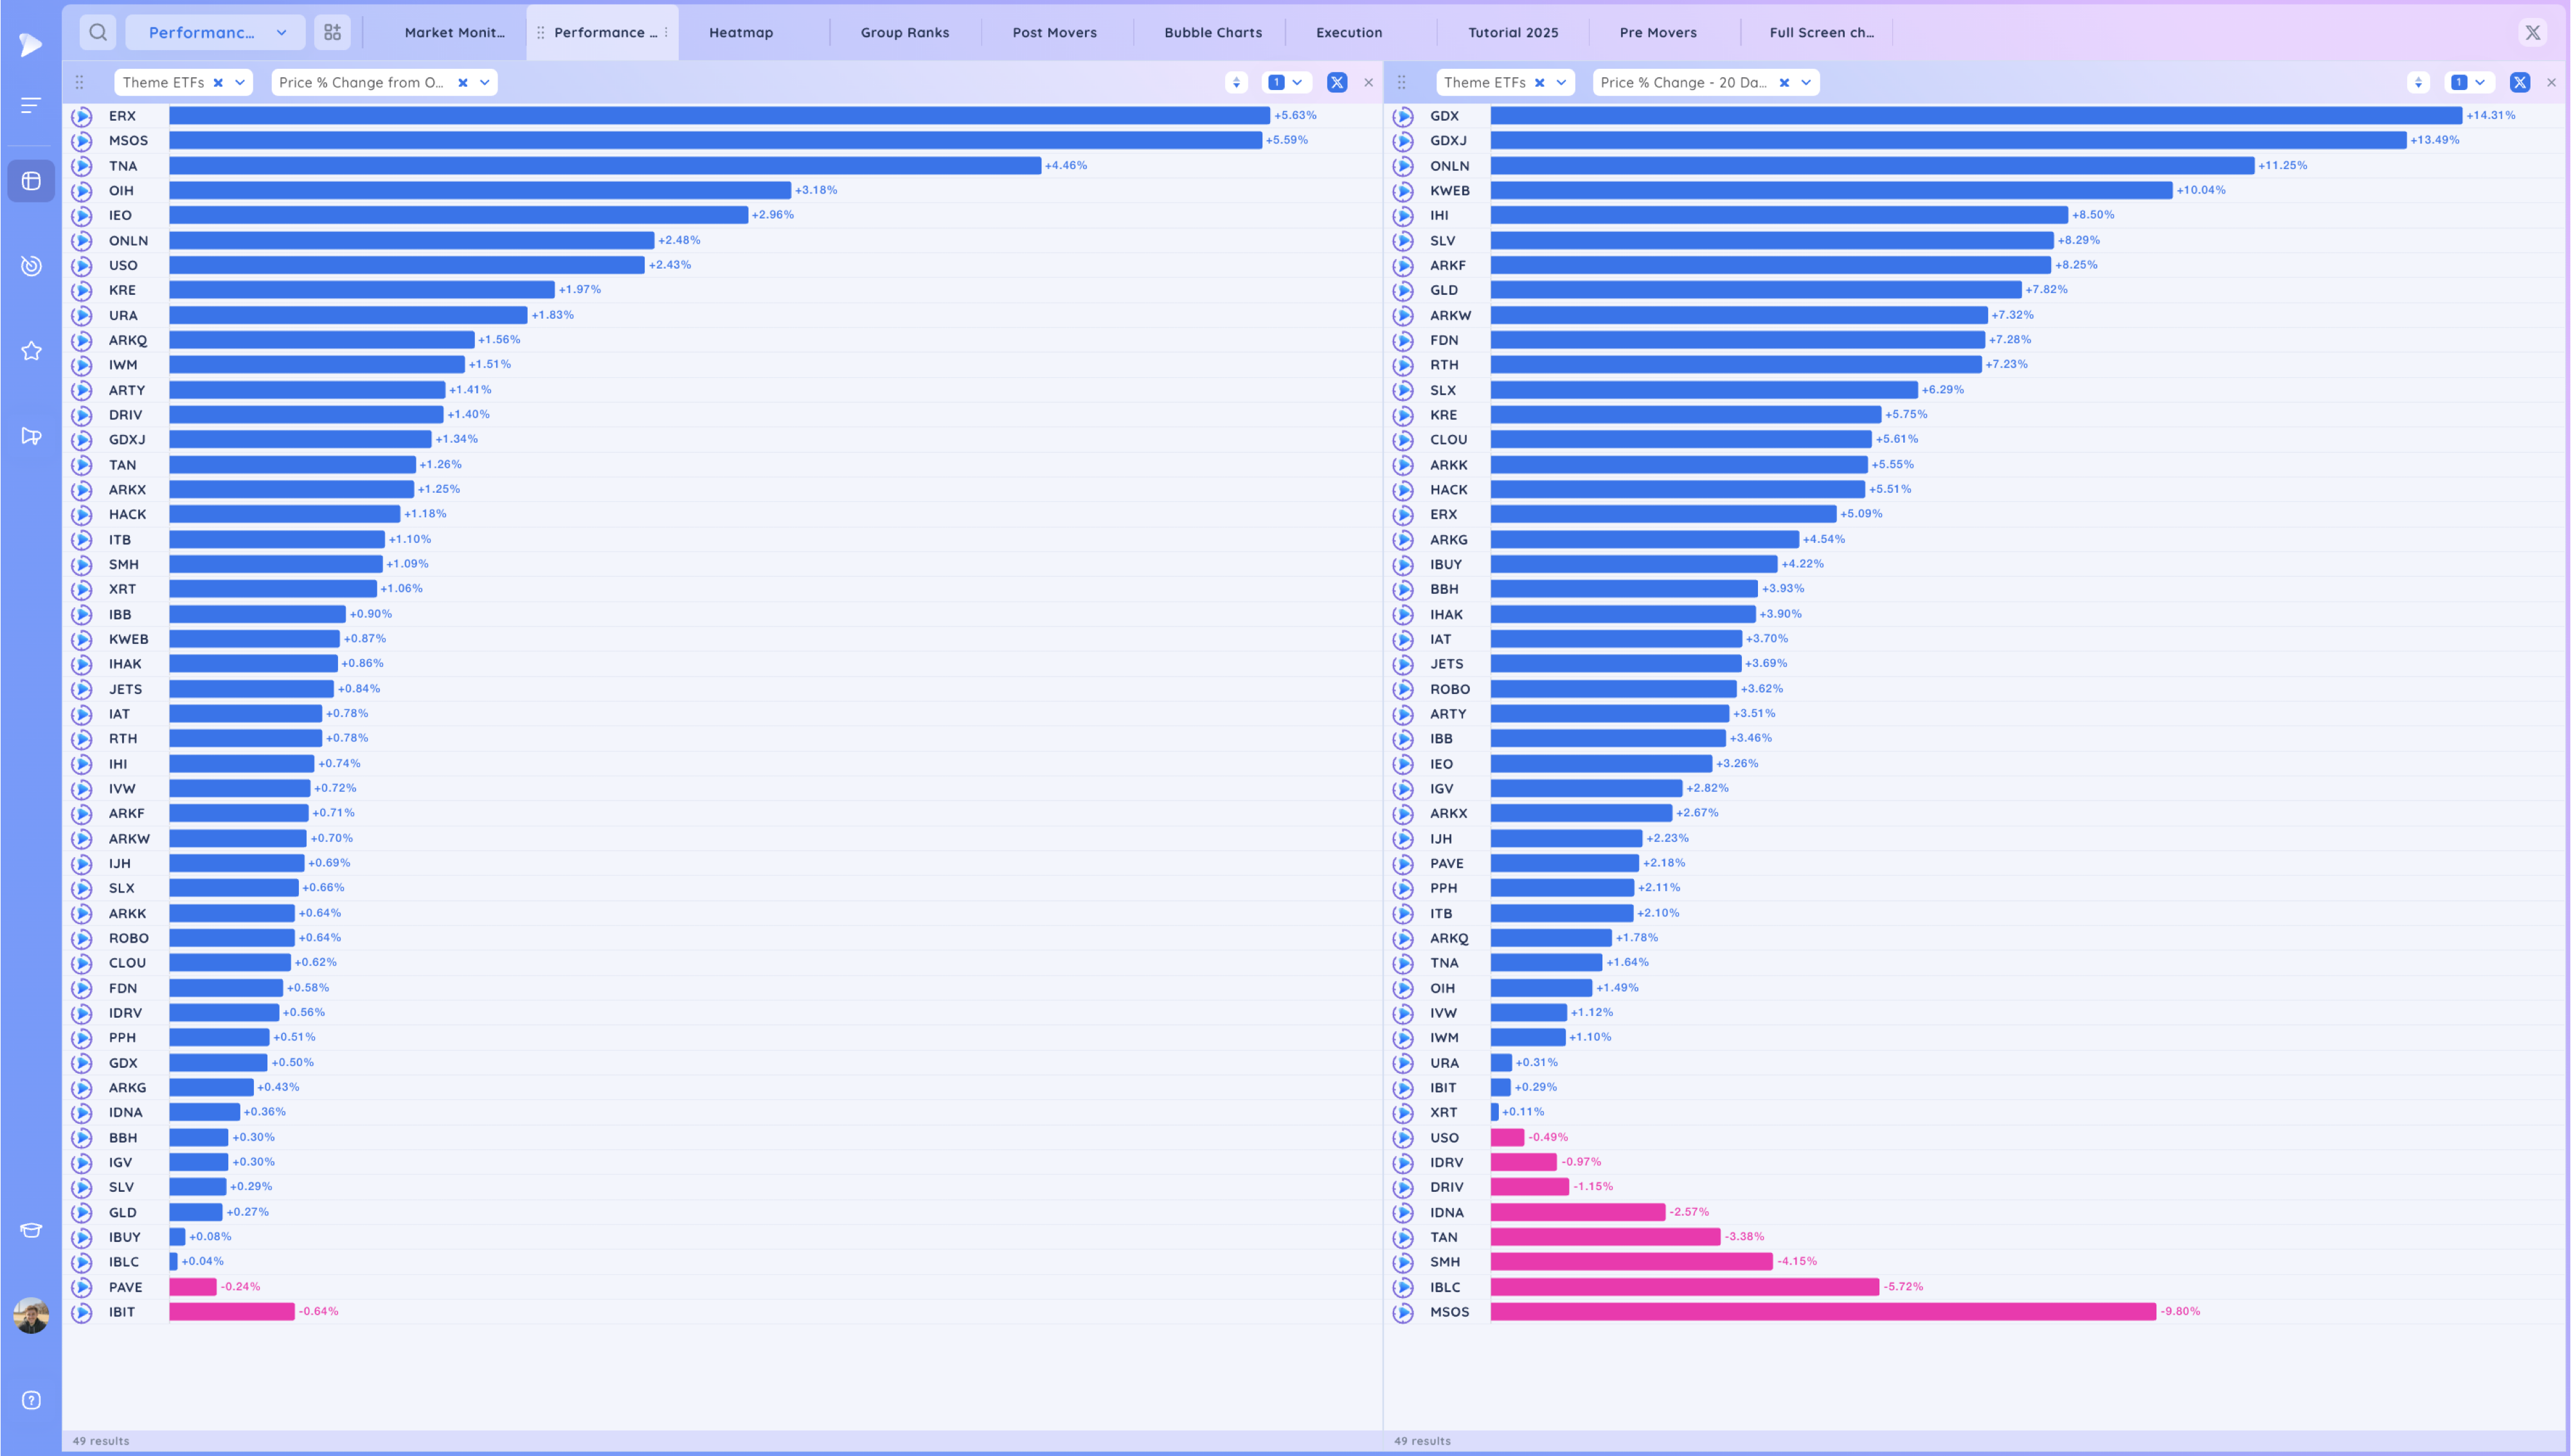Screen dimensions: 2571x1456
Task: Clear Theme ETFs filter in left panel
Action: click(x=218, y=82)
